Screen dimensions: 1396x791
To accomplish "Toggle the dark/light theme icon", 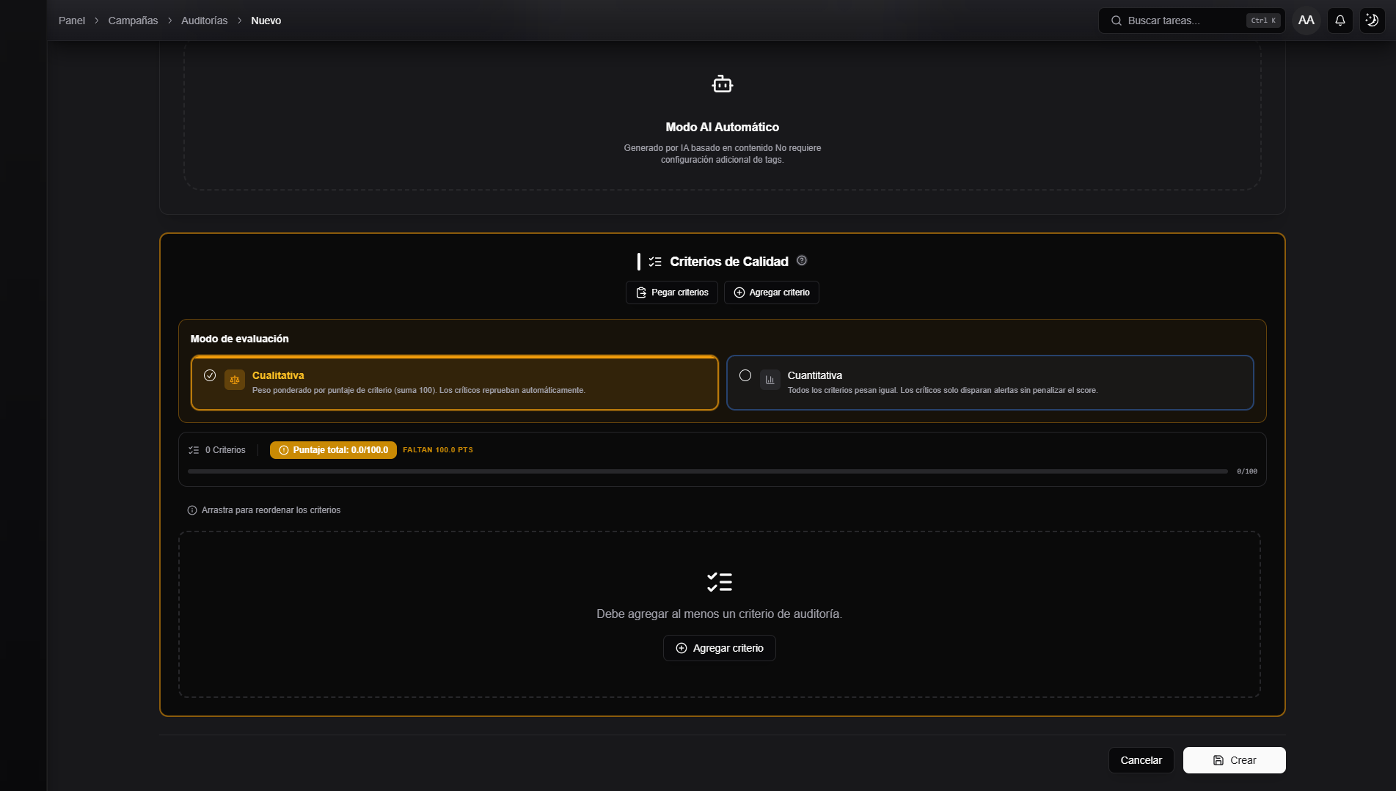I will pos(1372,21).
